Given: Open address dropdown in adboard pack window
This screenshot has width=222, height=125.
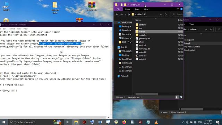Looking at the screenshot, I should (x=206, y=30).
